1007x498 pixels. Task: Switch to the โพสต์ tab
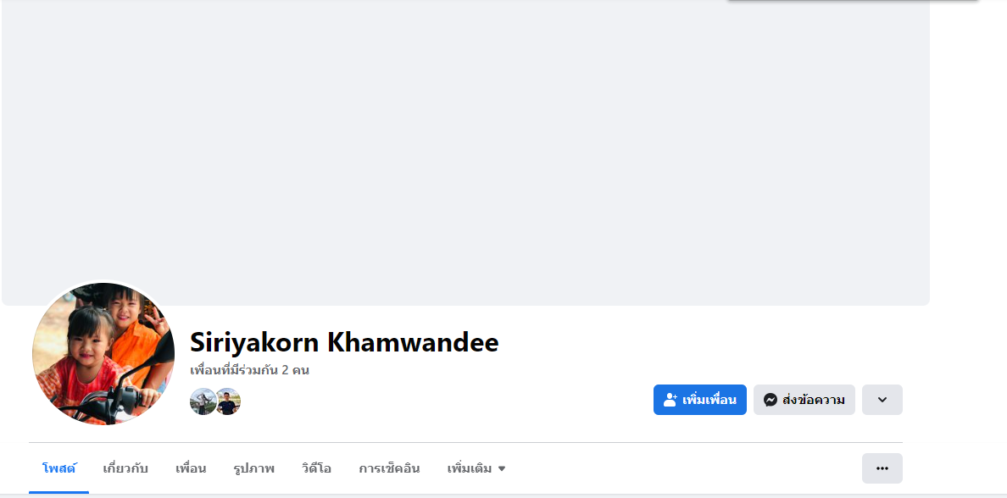click(59, 468)
